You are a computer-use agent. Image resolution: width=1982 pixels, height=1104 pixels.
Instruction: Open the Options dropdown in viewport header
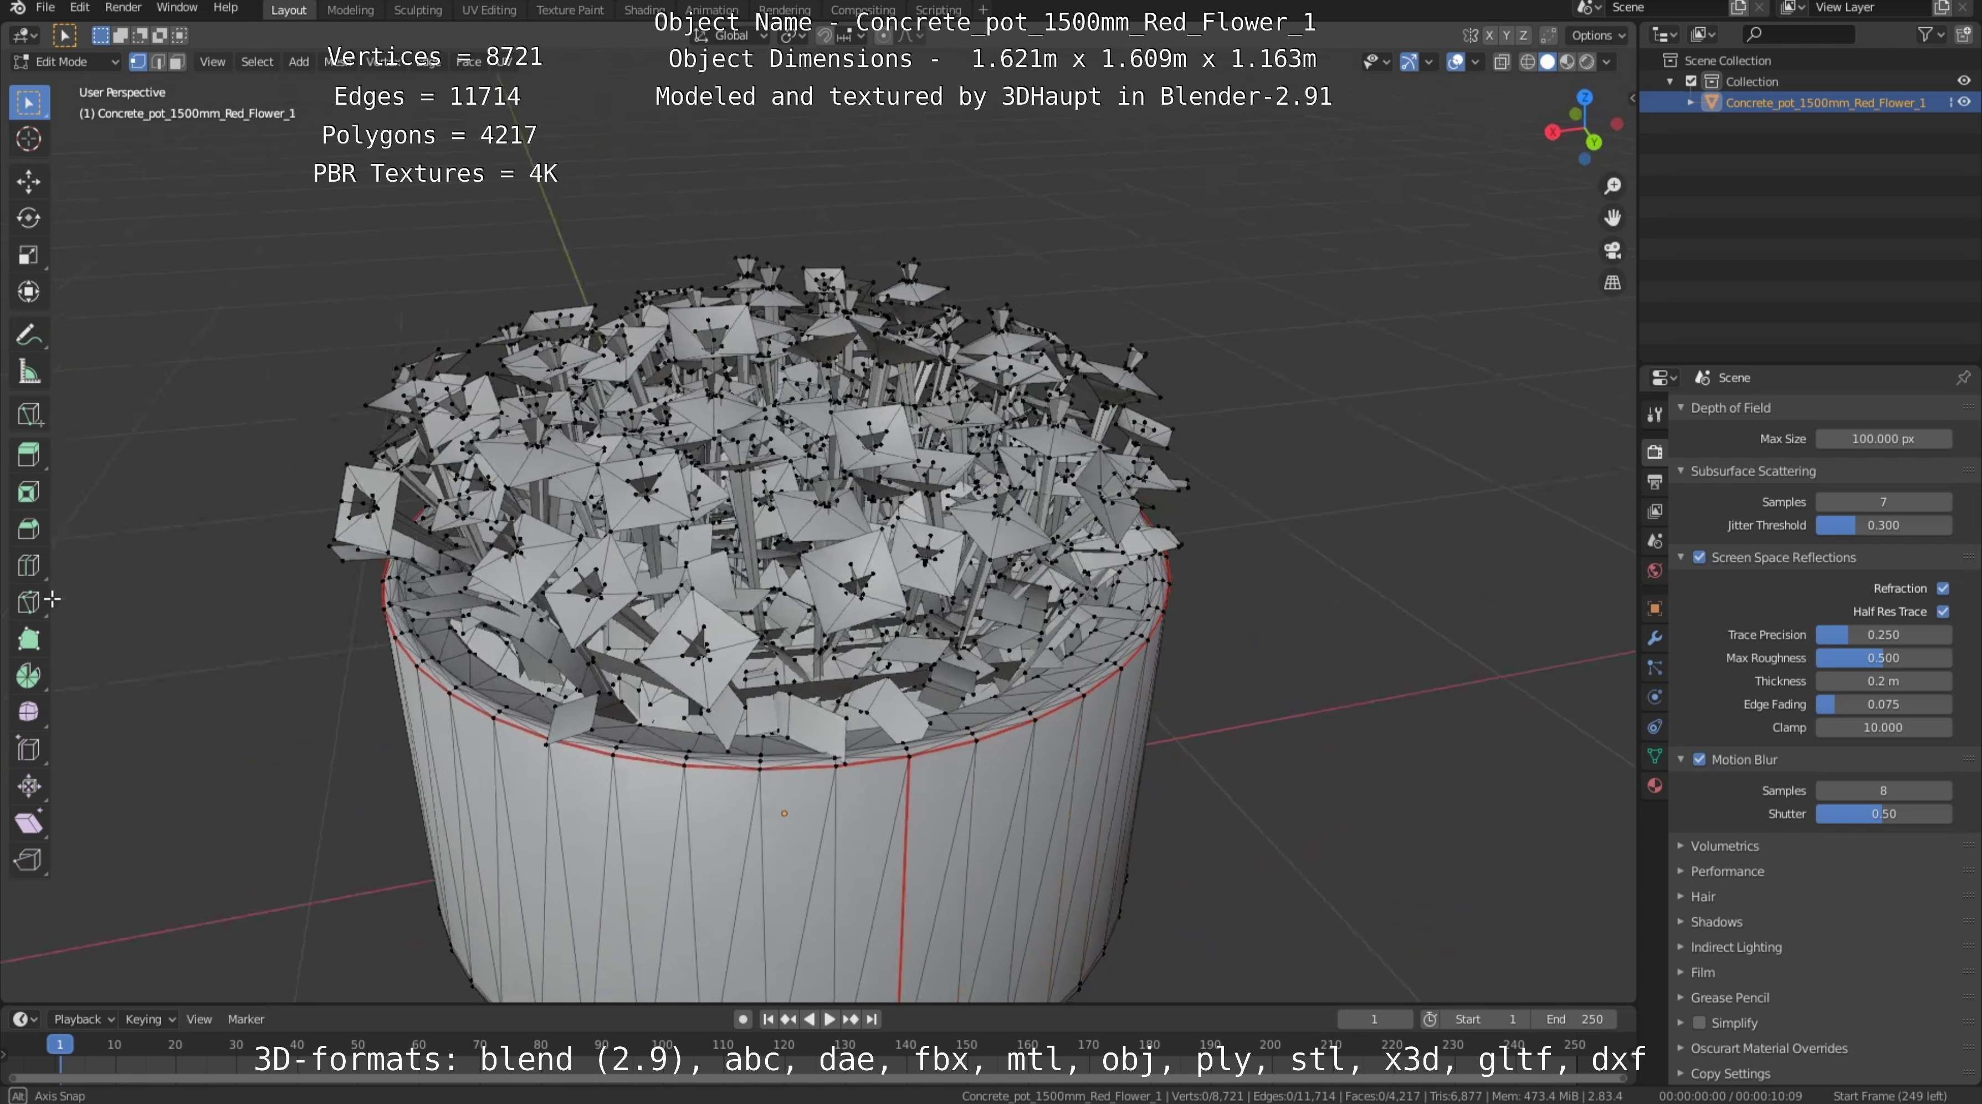tap(1598, 35)
